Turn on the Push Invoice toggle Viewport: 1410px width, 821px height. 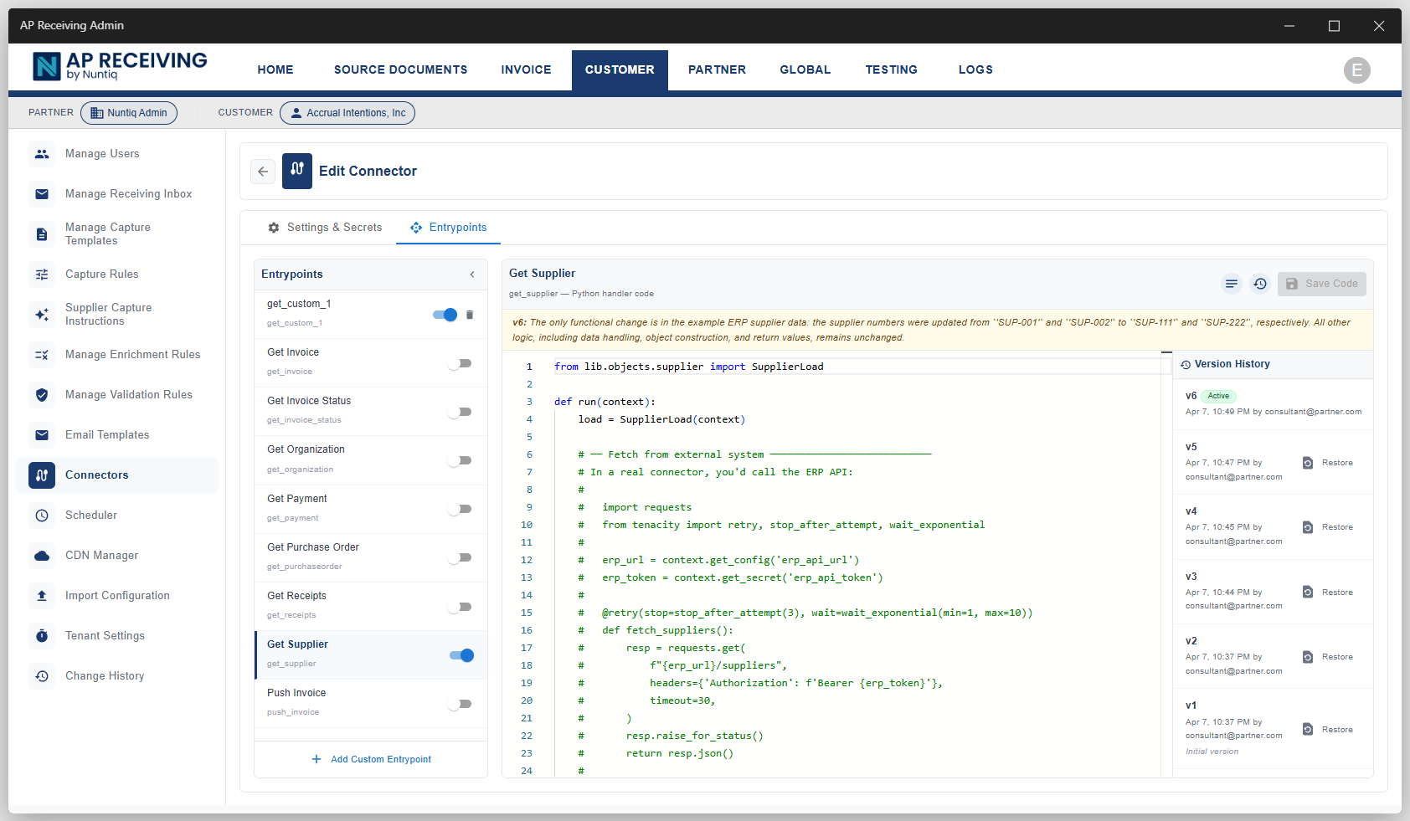click(x=460, y=704)
